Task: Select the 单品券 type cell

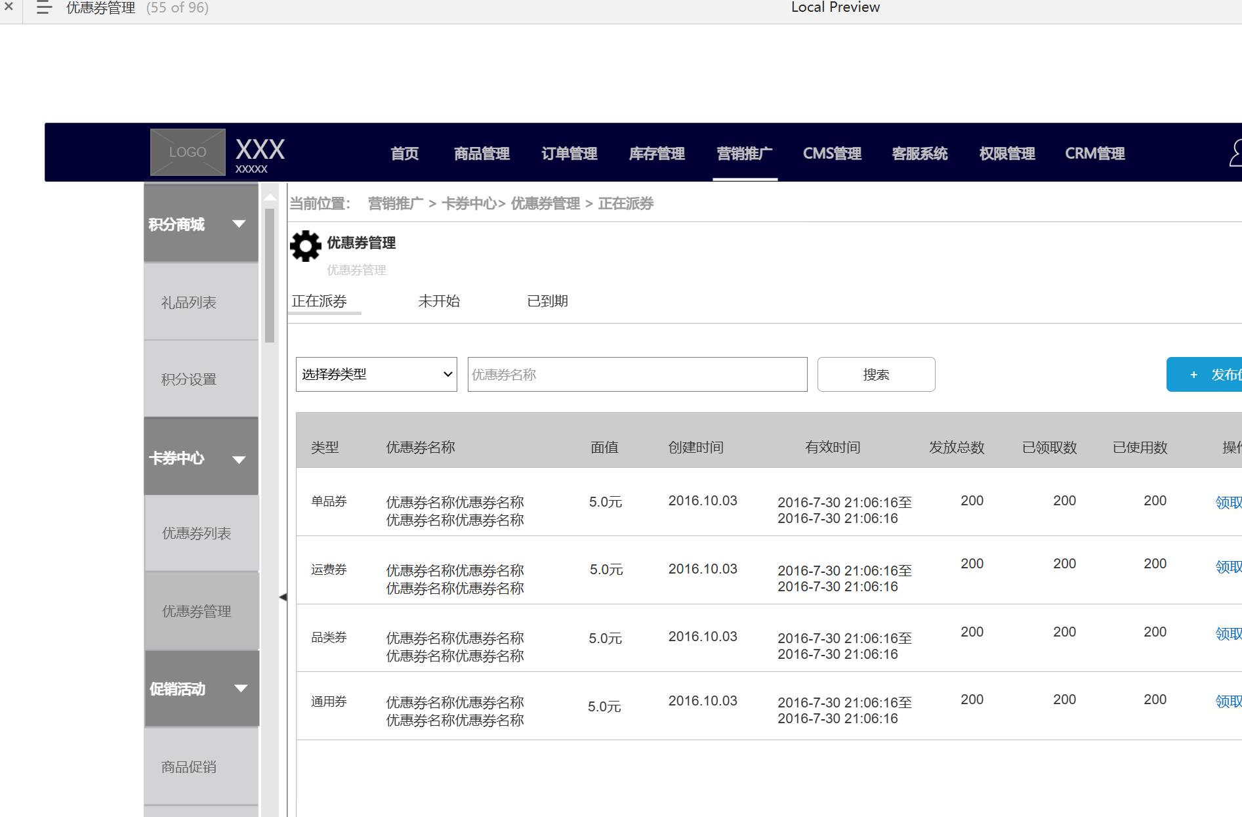Action: [x=329, y=501]
